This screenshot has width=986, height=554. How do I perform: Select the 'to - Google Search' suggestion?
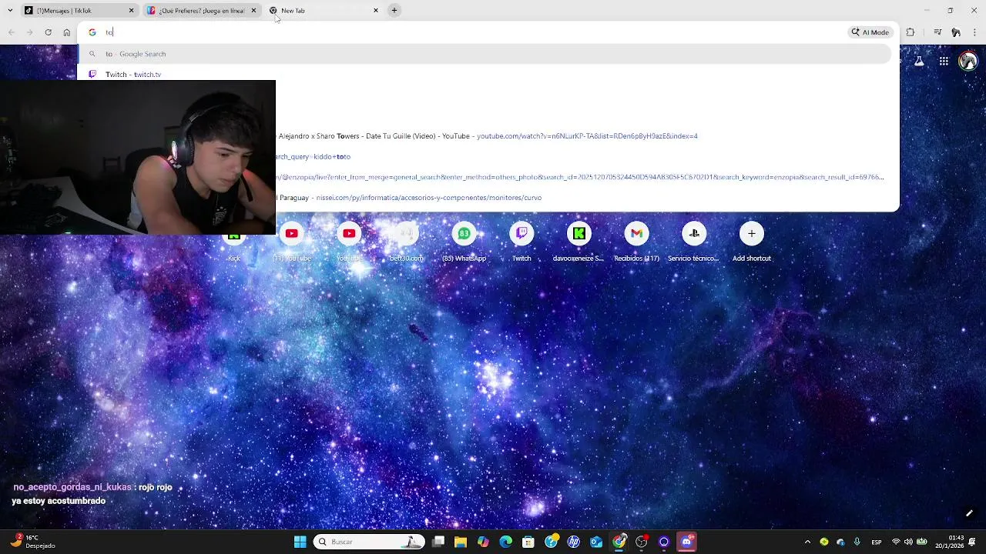click(485, 54)
